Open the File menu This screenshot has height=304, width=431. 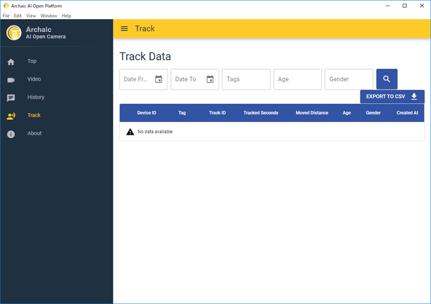pyautogui.click(x=6, y=15)
